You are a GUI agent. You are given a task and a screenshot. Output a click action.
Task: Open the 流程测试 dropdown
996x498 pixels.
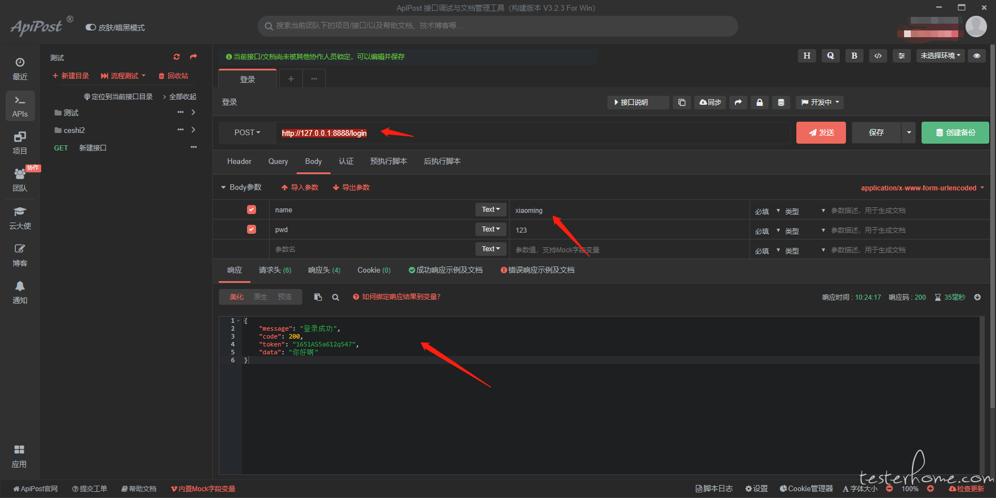coord(123,75)
